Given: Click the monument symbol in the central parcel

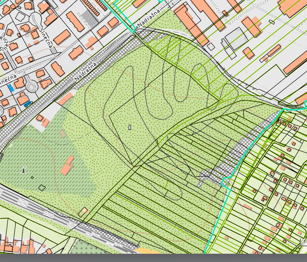Looking at the screenshot, I should pyautogui.click(x=130, y=127).
